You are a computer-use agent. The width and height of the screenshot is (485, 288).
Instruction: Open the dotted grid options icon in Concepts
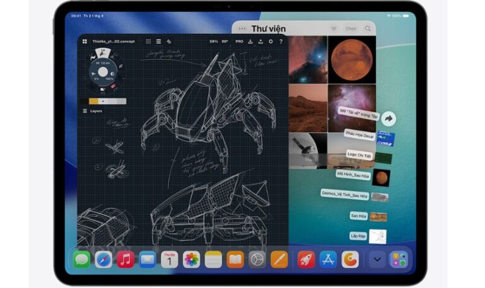pyautogui.click(x=148, y=42)
